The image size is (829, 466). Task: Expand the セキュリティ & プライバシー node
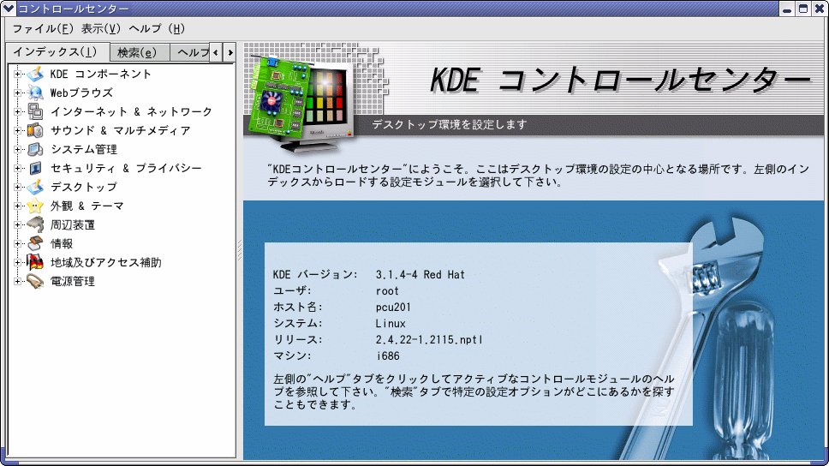pyautogui.click(x=17, y=168)
